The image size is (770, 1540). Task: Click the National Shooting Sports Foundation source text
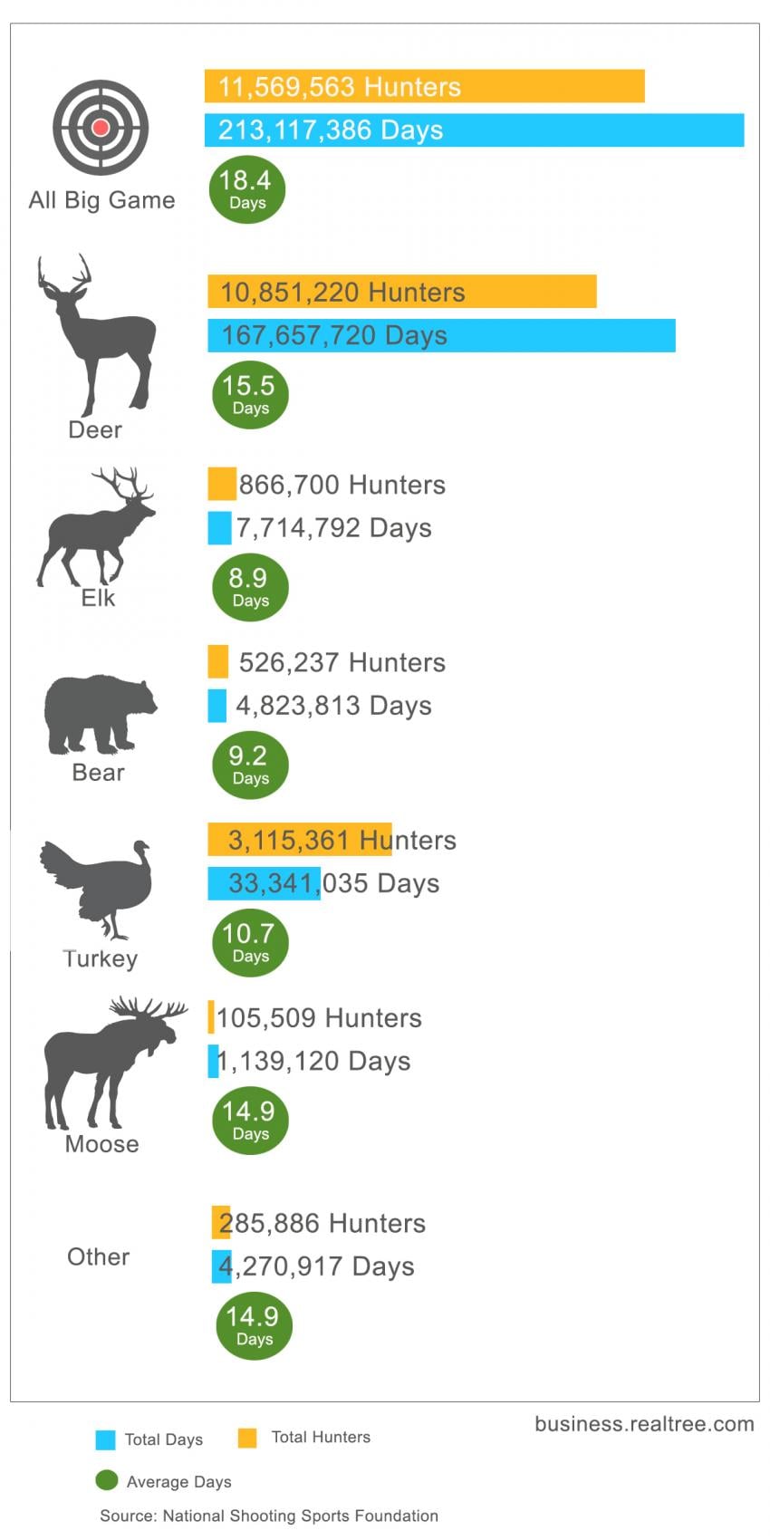(x=269, y=1516)
